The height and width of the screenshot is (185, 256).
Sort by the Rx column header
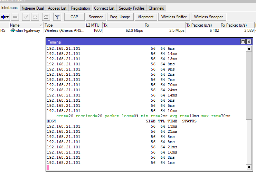[164, 25]
